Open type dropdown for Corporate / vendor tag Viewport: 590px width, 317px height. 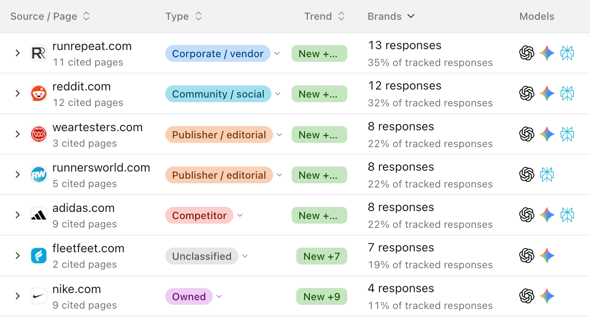click(x=277, y=53)
